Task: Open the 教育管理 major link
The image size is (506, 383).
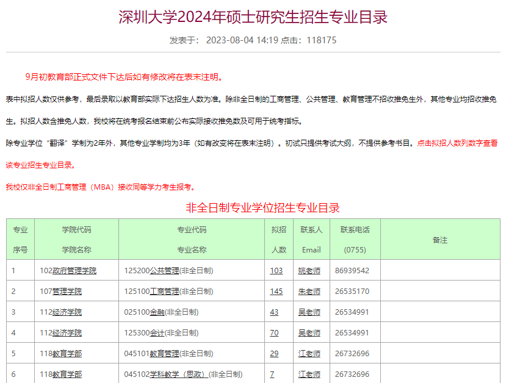Action: tap(164, 353)
